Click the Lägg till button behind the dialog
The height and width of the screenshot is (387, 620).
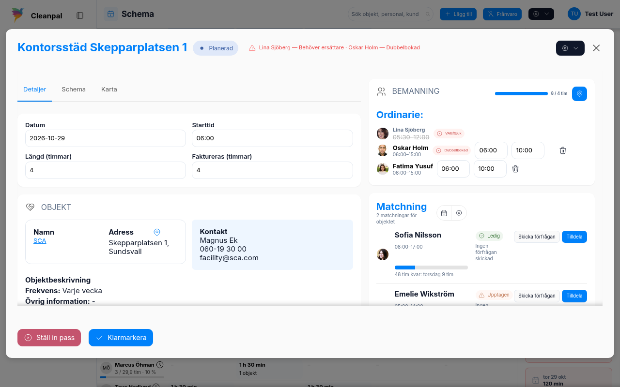459,14
